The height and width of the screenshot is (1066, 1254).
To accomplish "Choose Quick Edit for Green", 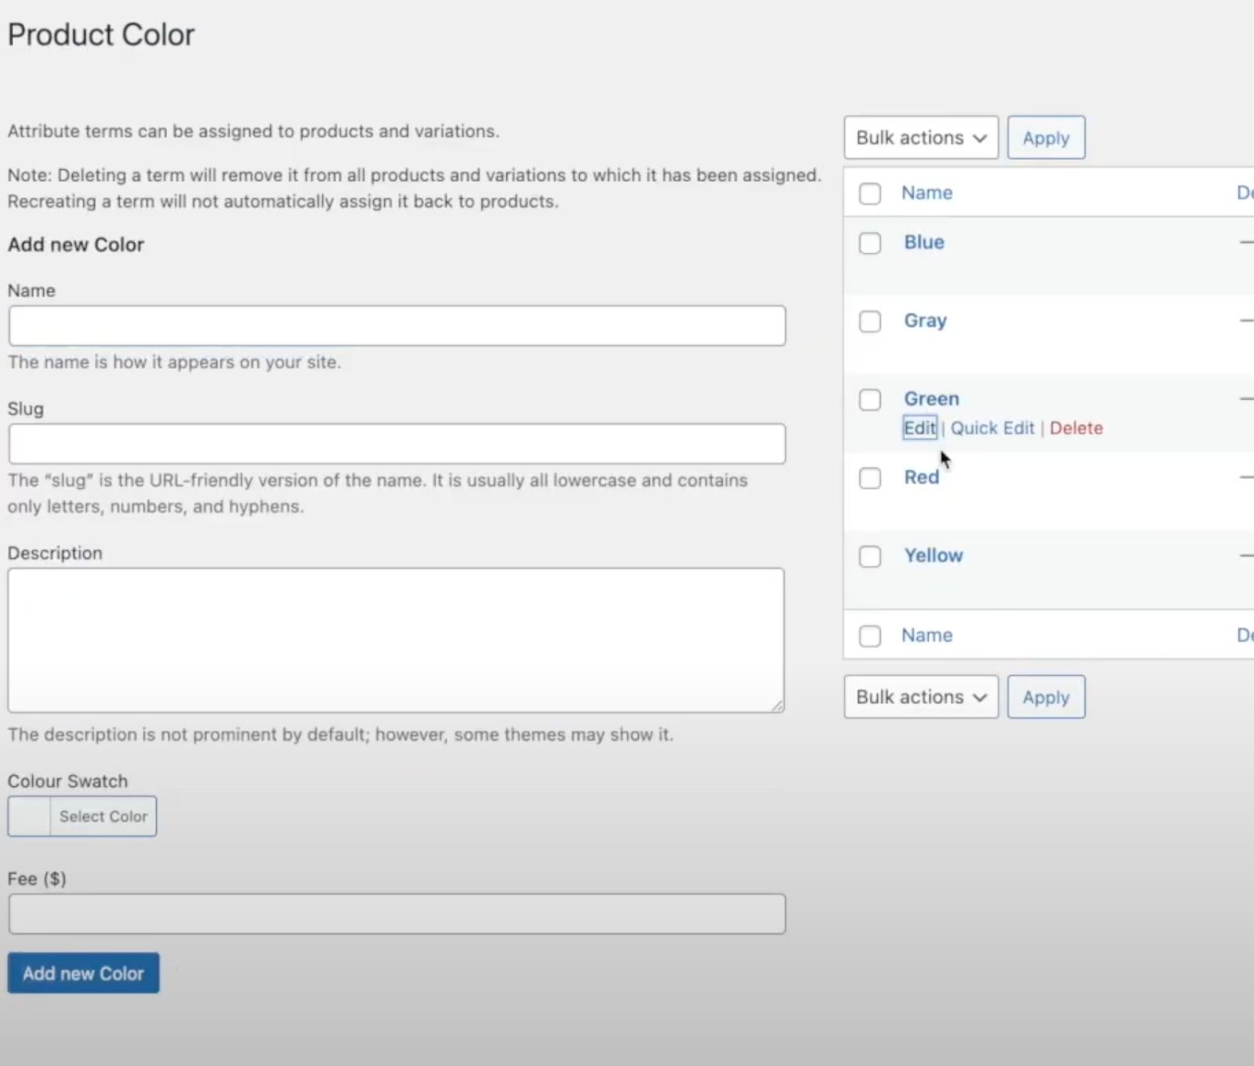I will pos(992,428).
